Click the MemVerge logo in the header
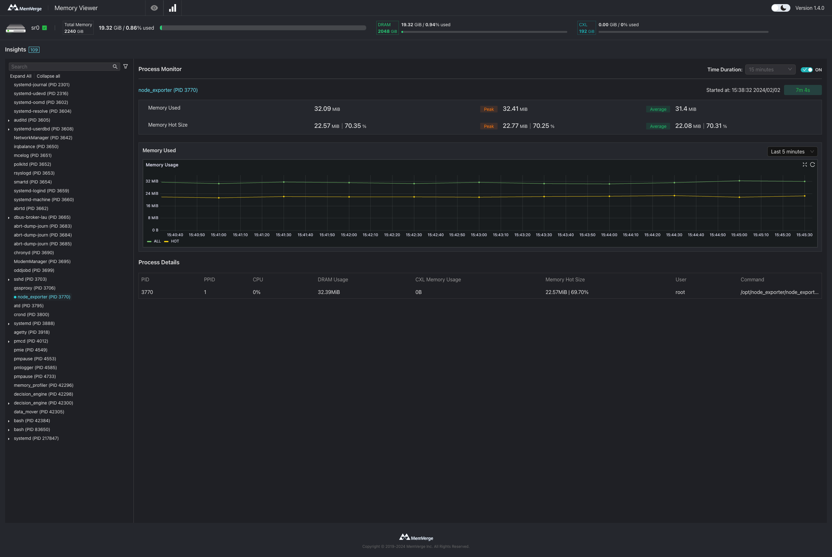 pyautogui.click(x=25, y=8)
